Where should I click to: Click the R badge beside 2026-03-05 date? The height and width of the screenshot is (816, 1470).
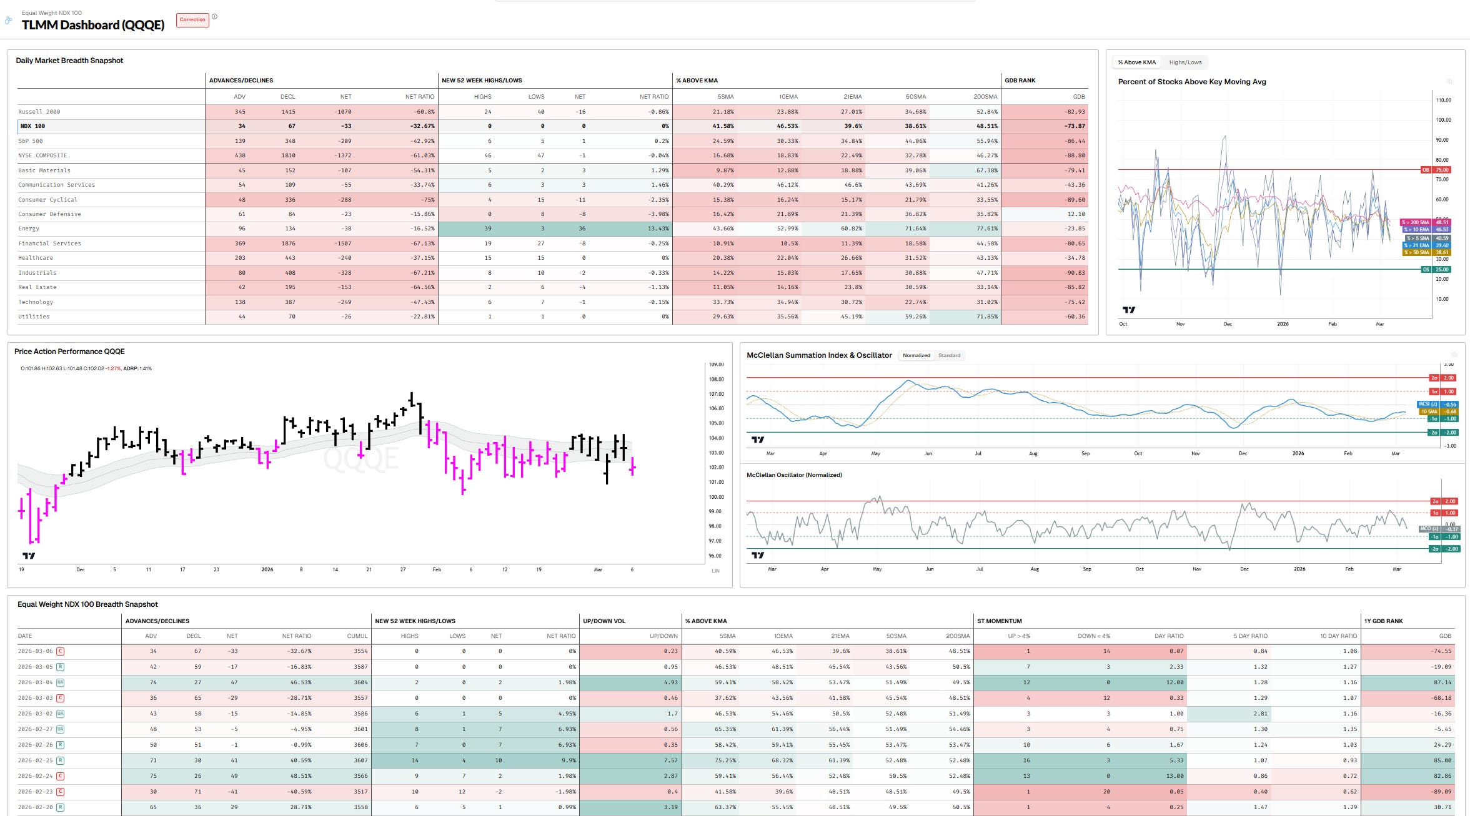point(61,667)
